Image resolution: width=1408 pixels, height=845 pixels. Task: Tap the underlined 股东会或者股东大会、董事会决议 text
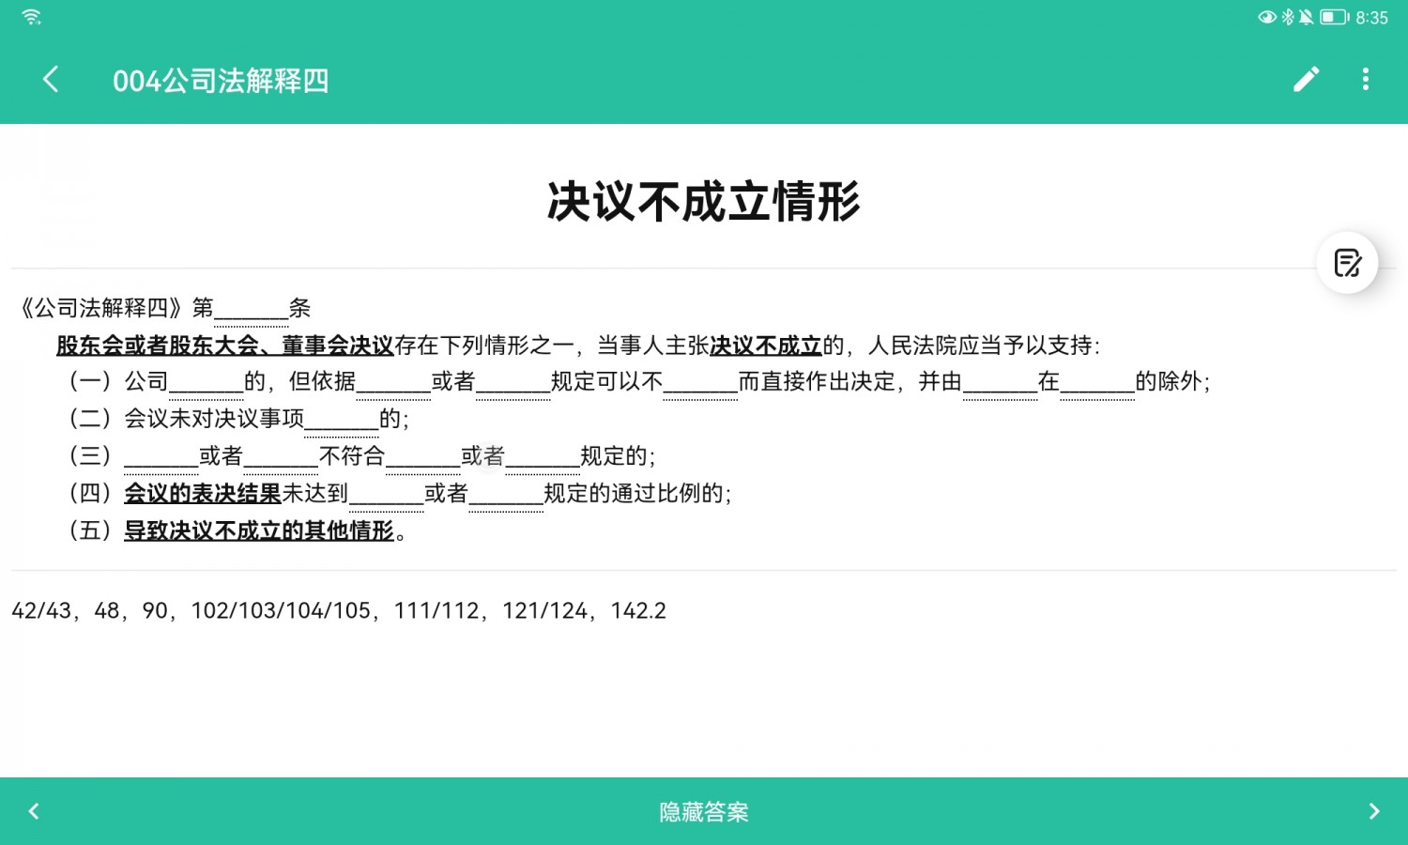225,346
